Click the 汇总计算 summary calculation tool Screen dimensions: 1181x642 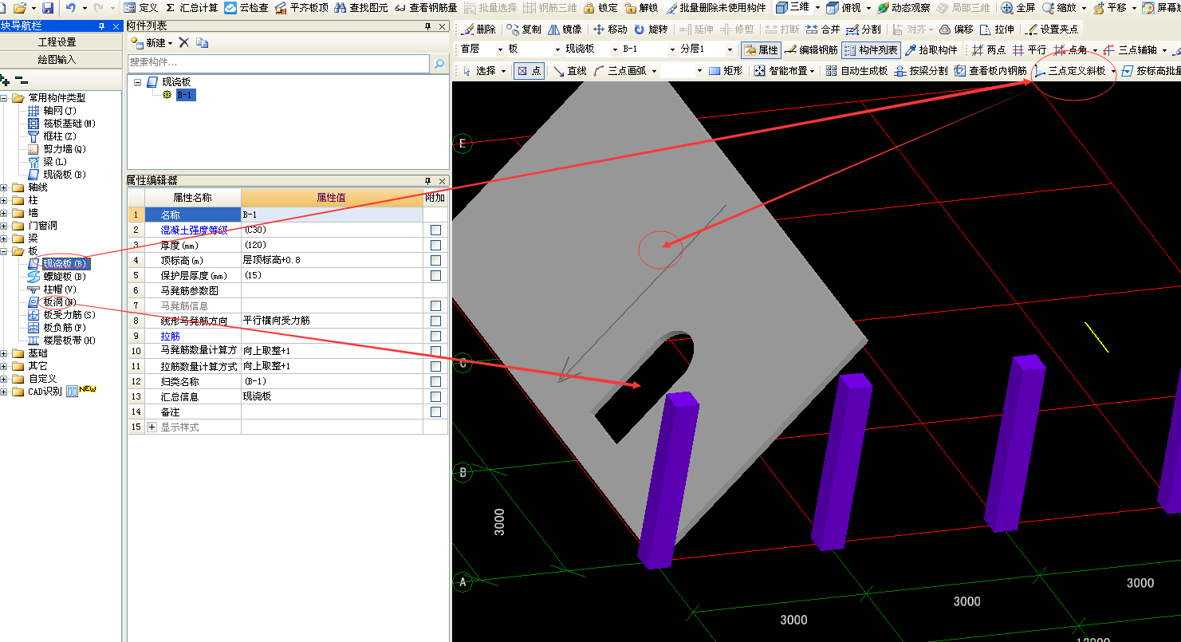(191, 7)
